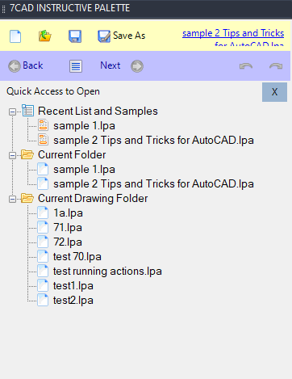Image resolution: width=292 pixels, height=379 pixels.
Task: Go to Next step arrow icon
Action: tap(137, 66)
